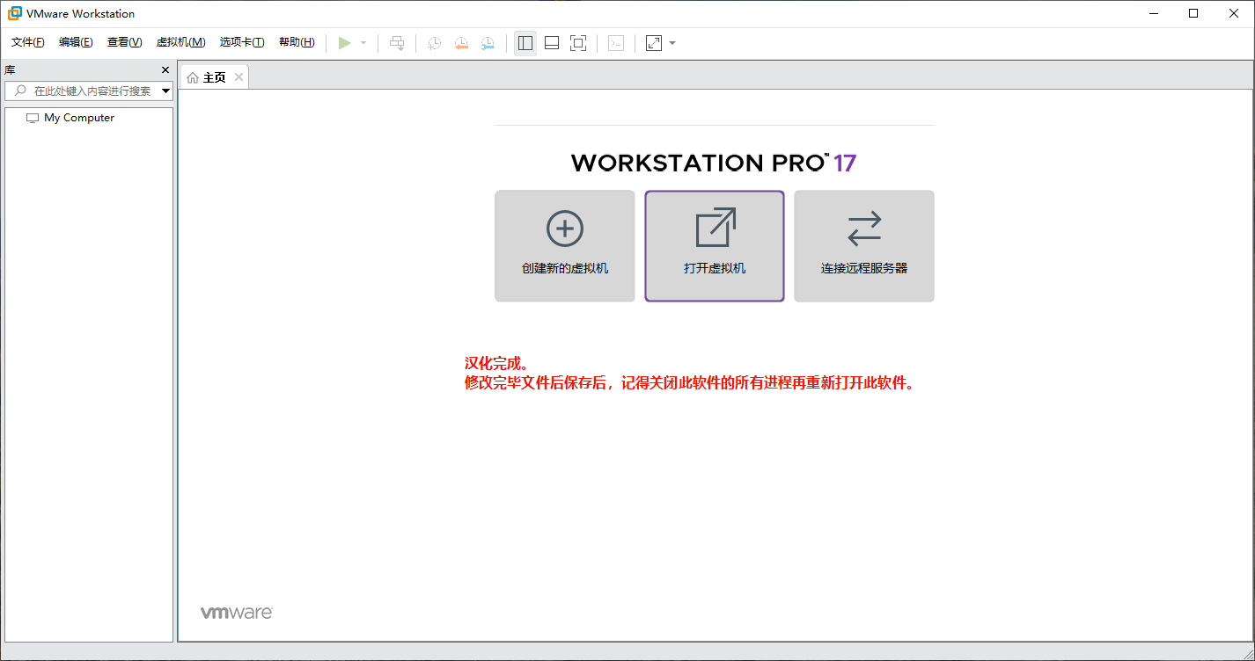Click the green power on play button
1255x661 pixels.
(345, 43)
